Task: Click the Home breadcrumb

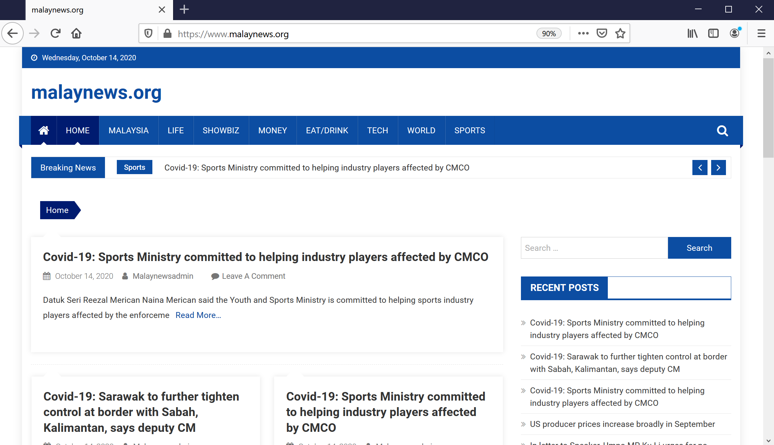Action: pos(57,210)
